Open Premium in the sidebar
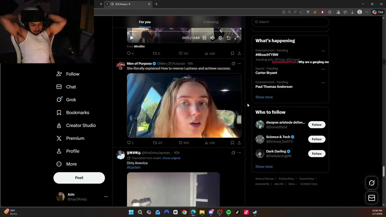The height and width of the screenshot is (217, 386). pyautogui.click(x=70, y=138)
